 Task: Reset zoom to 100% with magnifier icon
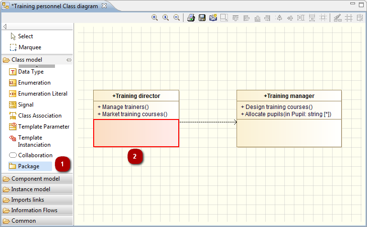tap(166, 18)
